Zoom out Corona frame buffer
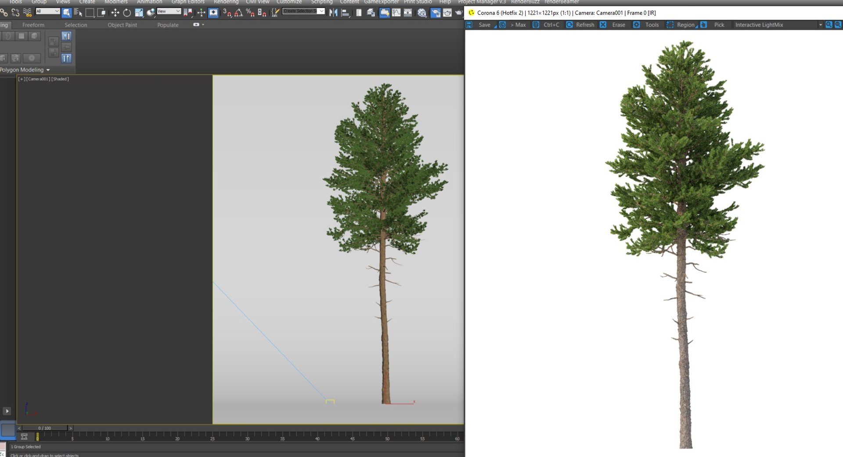The width and height of the screenshot is (843, 457). [838, 25]
